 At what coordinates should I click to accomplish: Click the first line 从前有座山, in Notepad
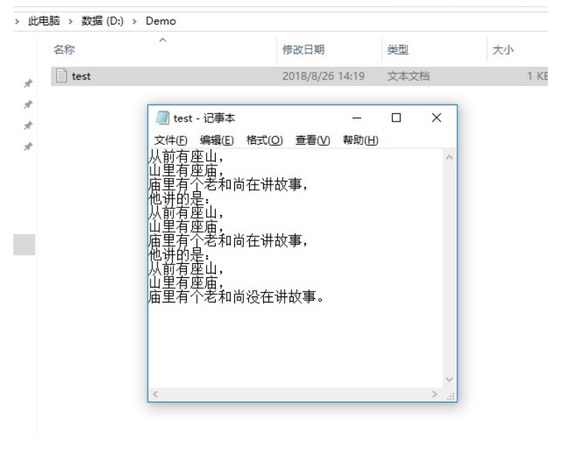click(x=186, y=156)
